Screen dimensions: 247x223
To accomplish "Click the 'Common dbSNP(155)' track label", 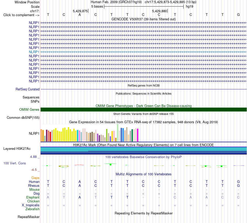I will 23,117.
